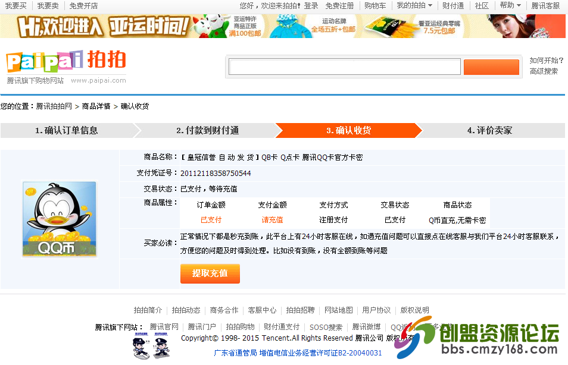Select step 3 确认收货
The width and height of the screenshot is (568, 365).
point(348,130)
